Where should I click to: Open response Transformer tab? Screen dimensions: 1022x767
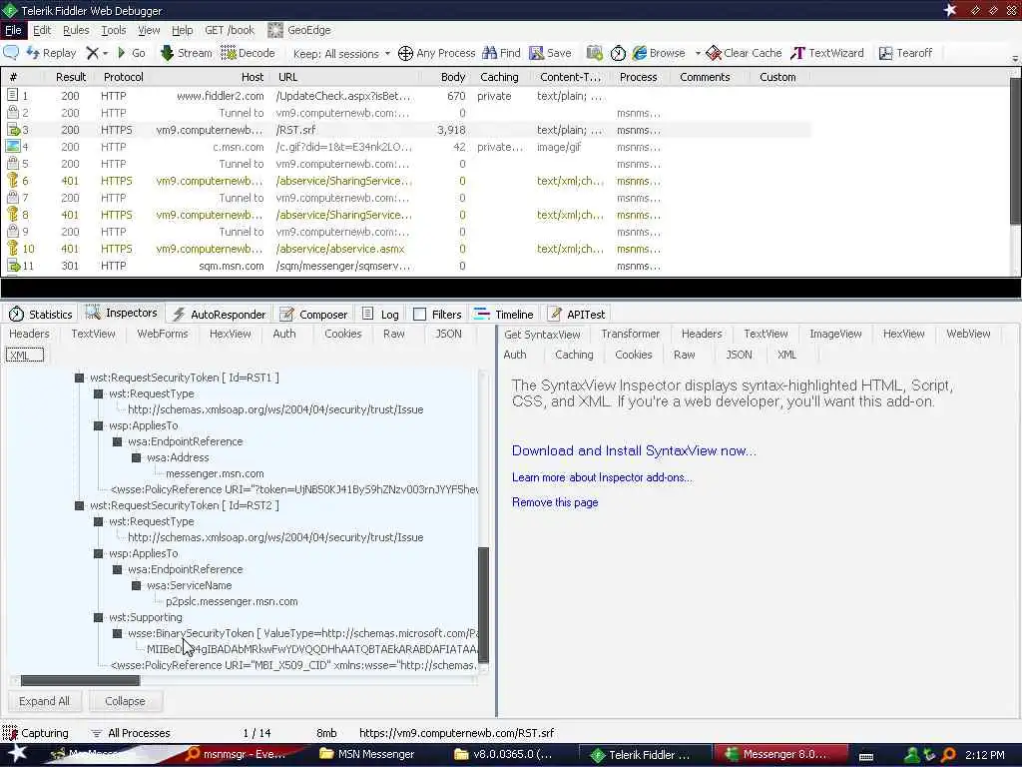pyautogui.click(x=631, y=334)
